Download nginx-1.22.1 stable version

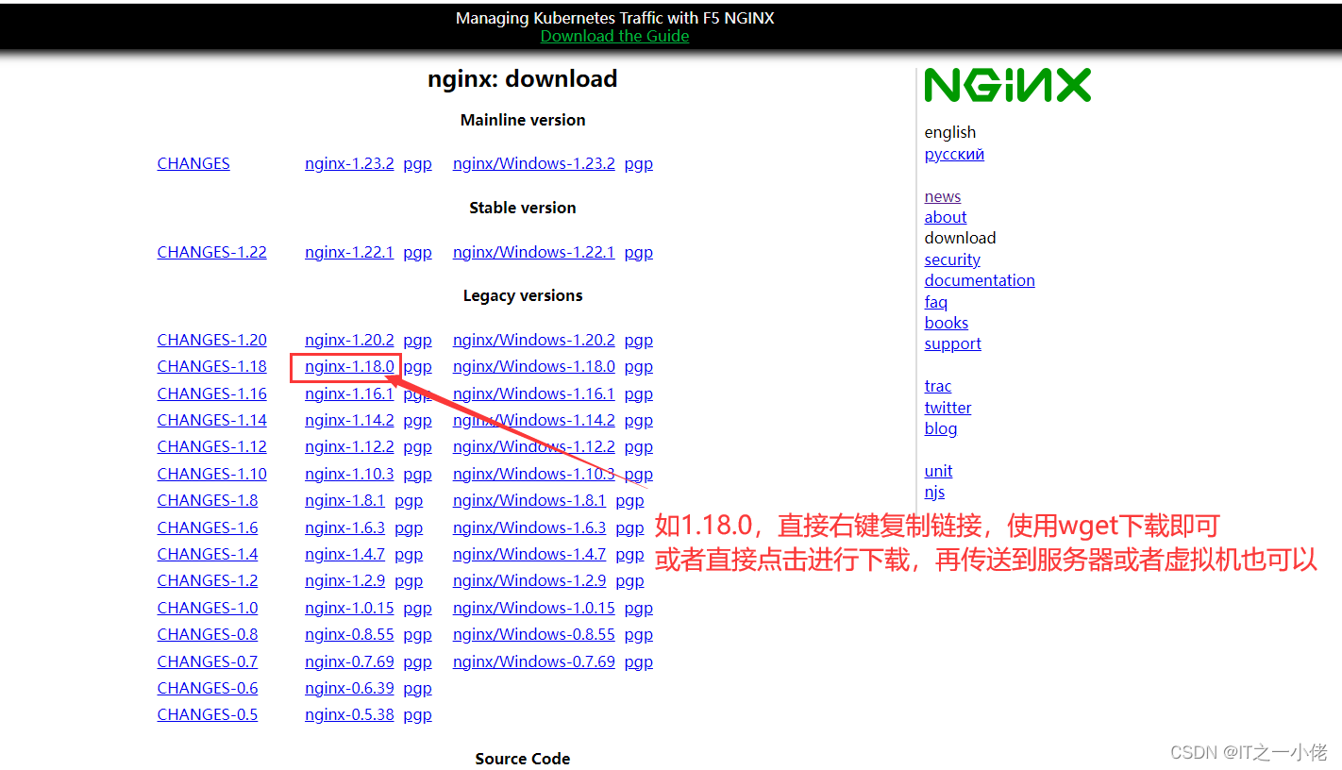349,252
